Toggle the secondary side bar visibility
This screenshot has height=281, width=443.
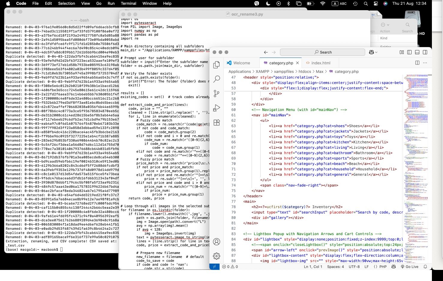(425, 52)
